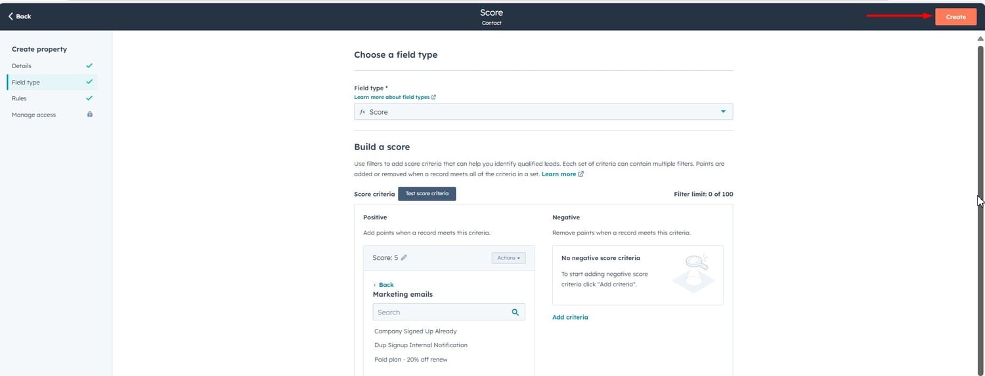The height and width of the screenshot is (376, 985).
Task: Click the fx icon in Field type box
Action: point(362,112)
